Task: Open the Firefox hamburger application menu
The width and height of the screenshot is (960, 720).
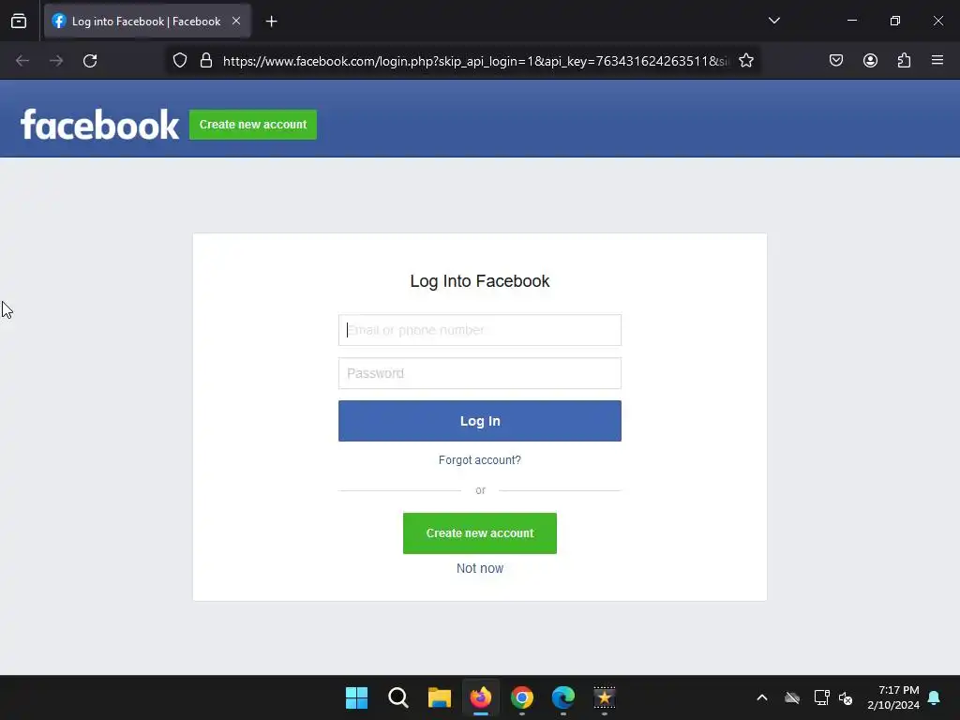Action: tap(937, 61)
